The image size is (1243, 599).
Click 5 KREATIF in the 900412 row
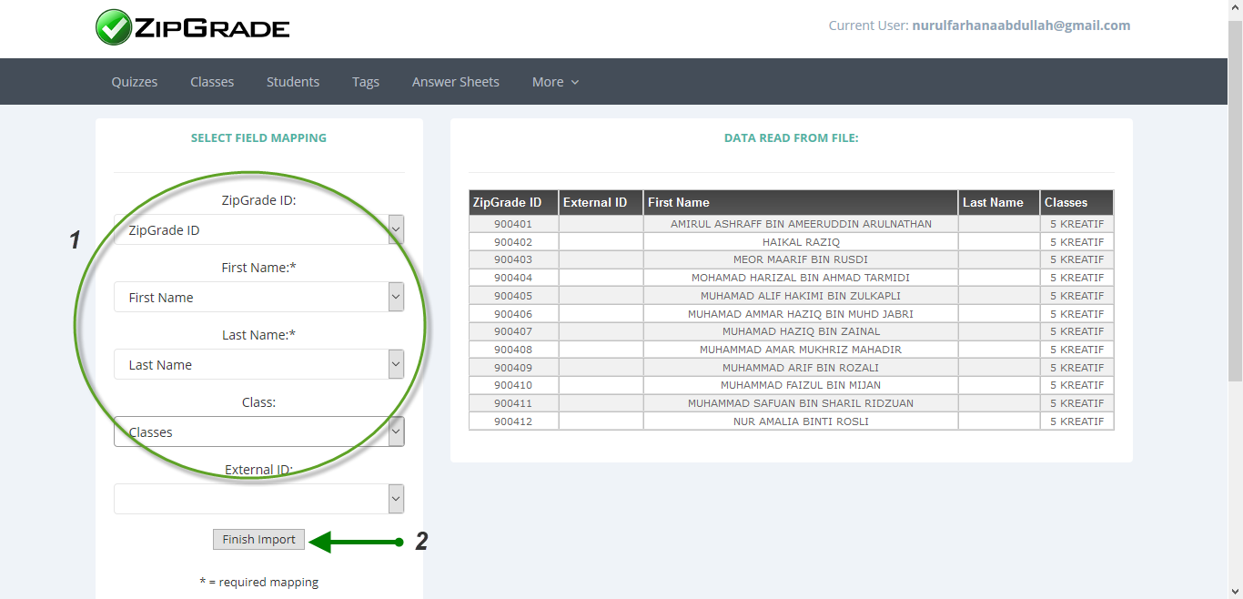1077,421
